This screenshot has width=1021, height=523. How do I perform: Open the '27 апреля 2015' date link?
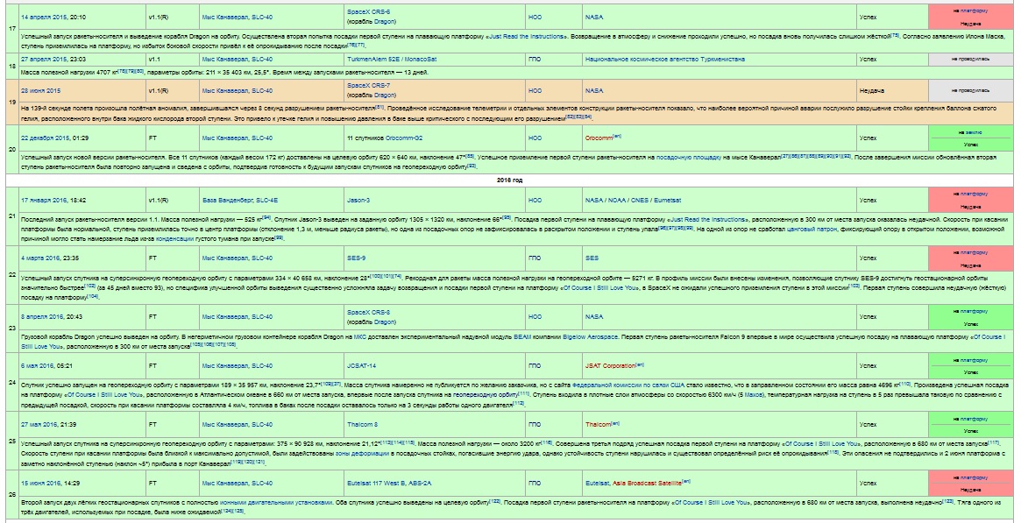(x=42, y=60)
